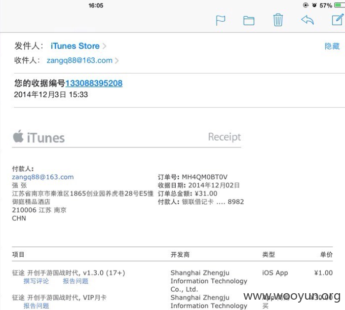The height and width of the screenshot is (310, 345).
Task: Select 御庭精品酒店 text
Action: 31,202
